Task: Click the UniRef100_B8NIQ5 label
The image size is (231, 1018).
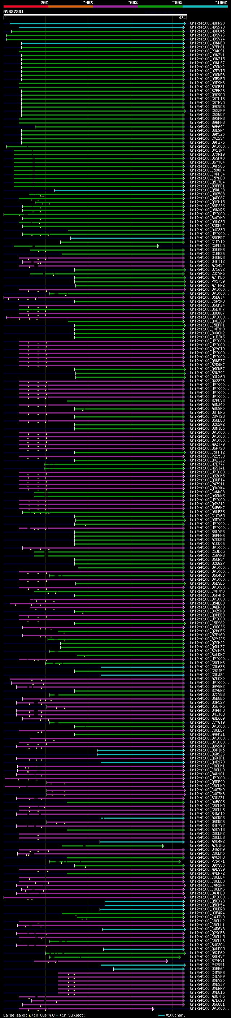Action: tap(207, 428)
